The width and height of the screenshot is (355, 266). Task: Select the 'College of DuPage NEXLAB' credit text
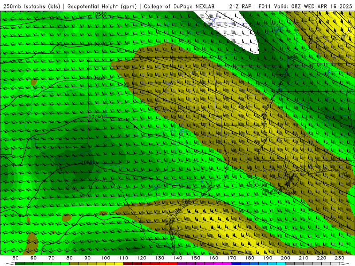179,7
